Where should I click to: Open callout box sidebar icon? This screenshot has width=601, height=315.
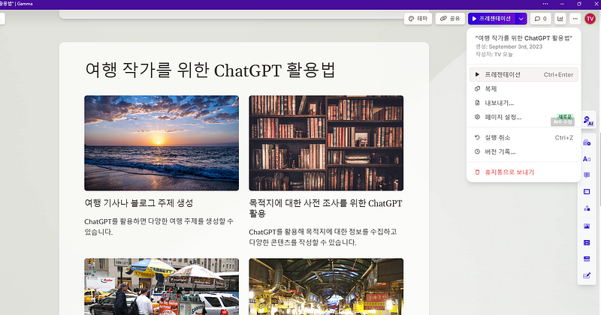pyautogui.click(x=587, y=175)
